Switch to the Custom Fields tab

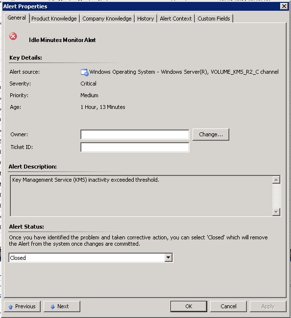coord(214,19)
